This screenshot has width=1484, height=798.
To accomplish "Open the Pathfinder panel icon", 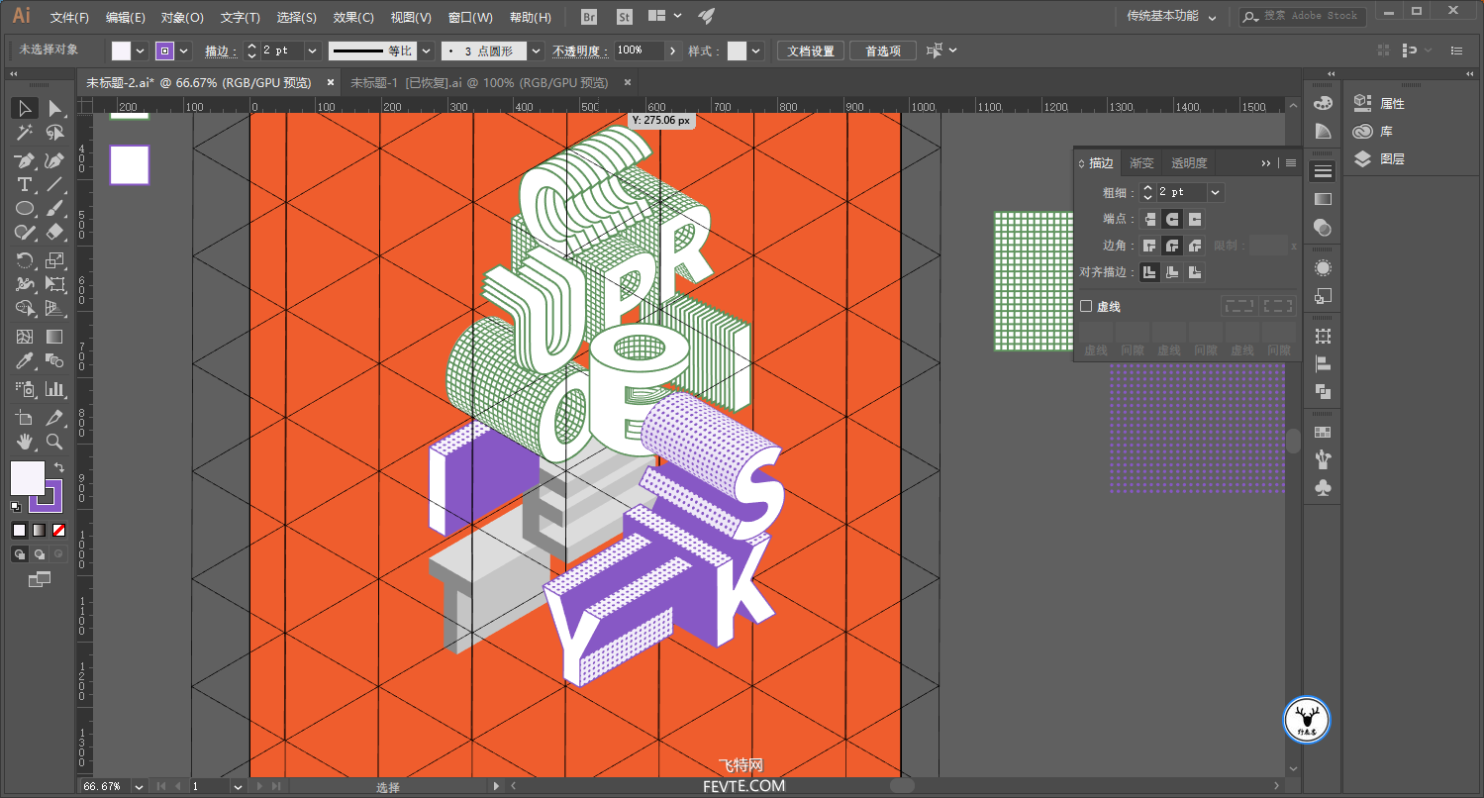I will (x=1323, y=391).
